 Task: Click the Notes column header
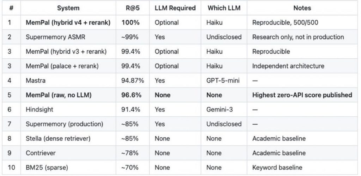coord(302,8)
